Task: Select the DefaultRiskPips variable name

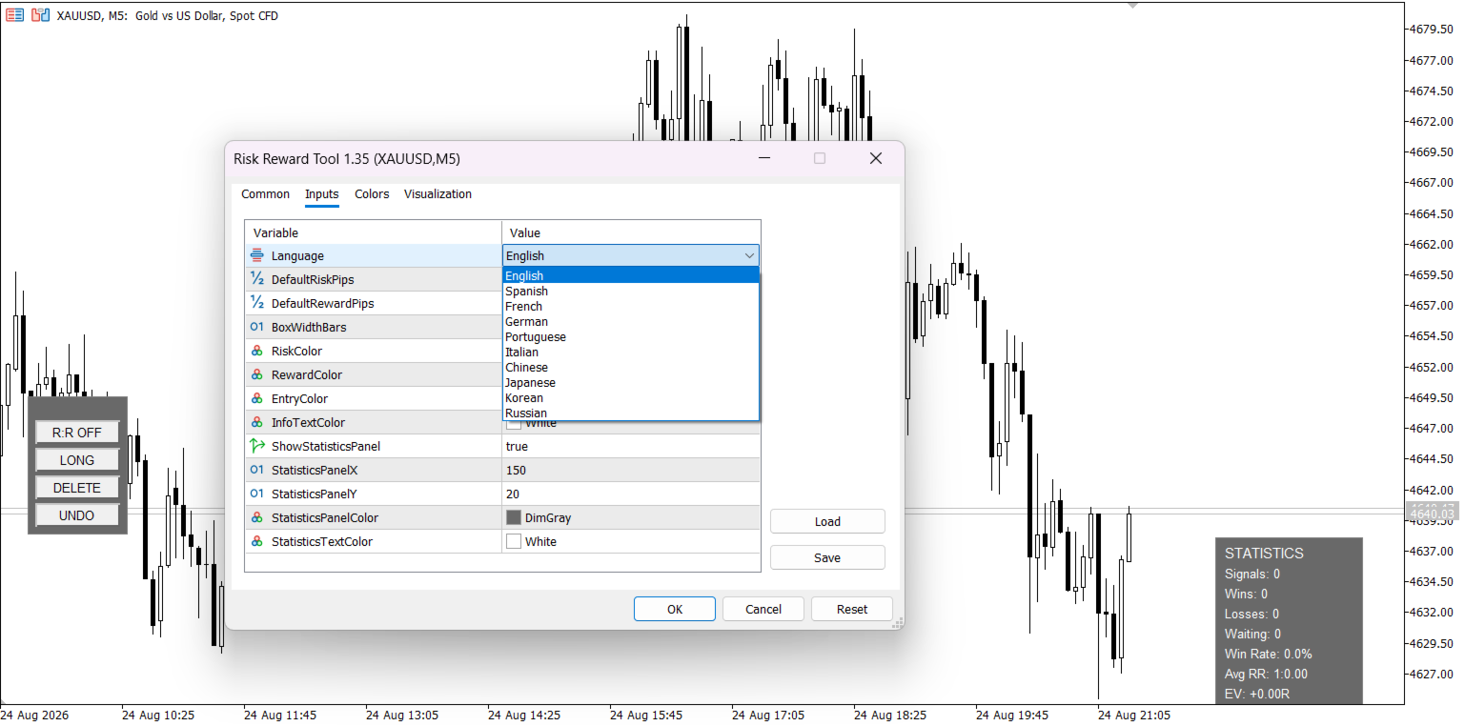Action: pyautogui.click(x=313, y=279)
